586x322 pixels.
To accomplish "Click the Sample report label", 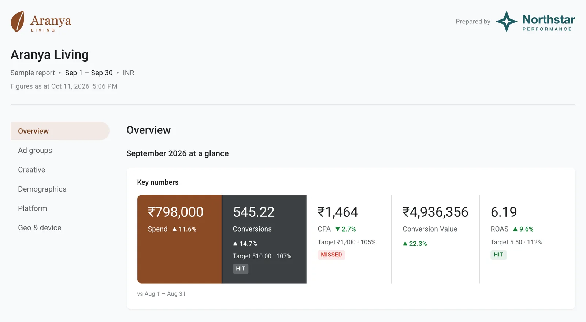I will click(33, 73).
